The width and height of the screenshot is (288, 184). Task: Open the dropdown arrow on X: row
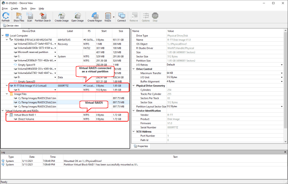(x=55, y=90)
